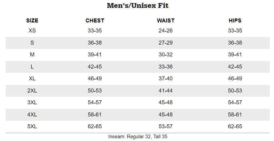Click waist measurement 53-57 for 5XL

click(166, 126)
